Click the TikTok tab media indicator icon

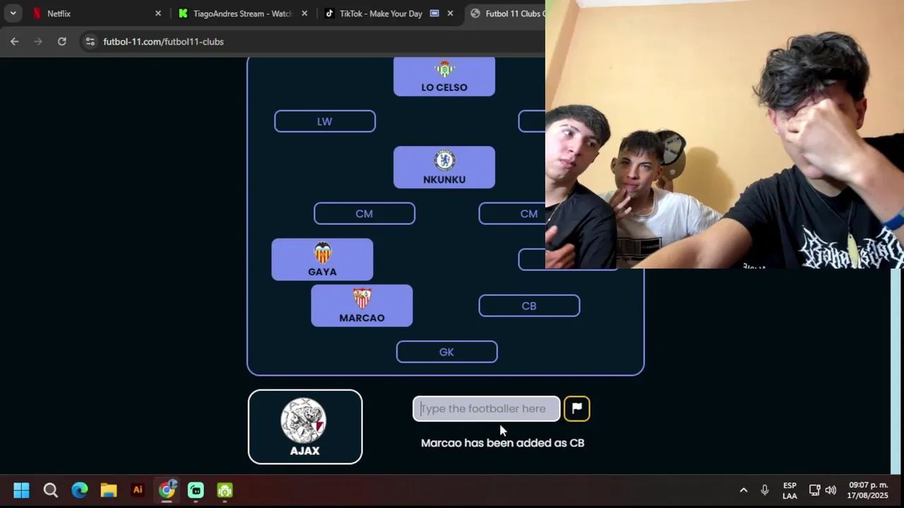(x=434, y=13)
